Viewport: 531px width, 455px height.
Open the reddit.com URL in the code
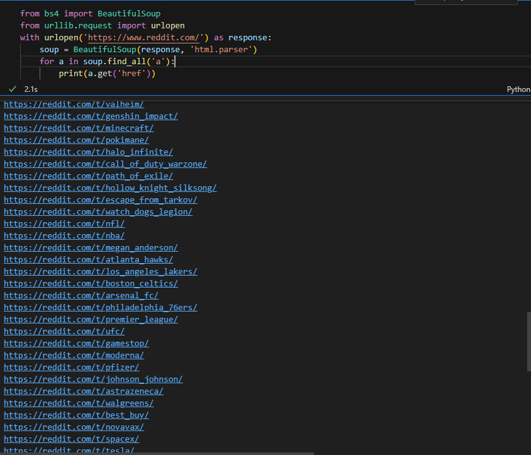coord(143,38)
